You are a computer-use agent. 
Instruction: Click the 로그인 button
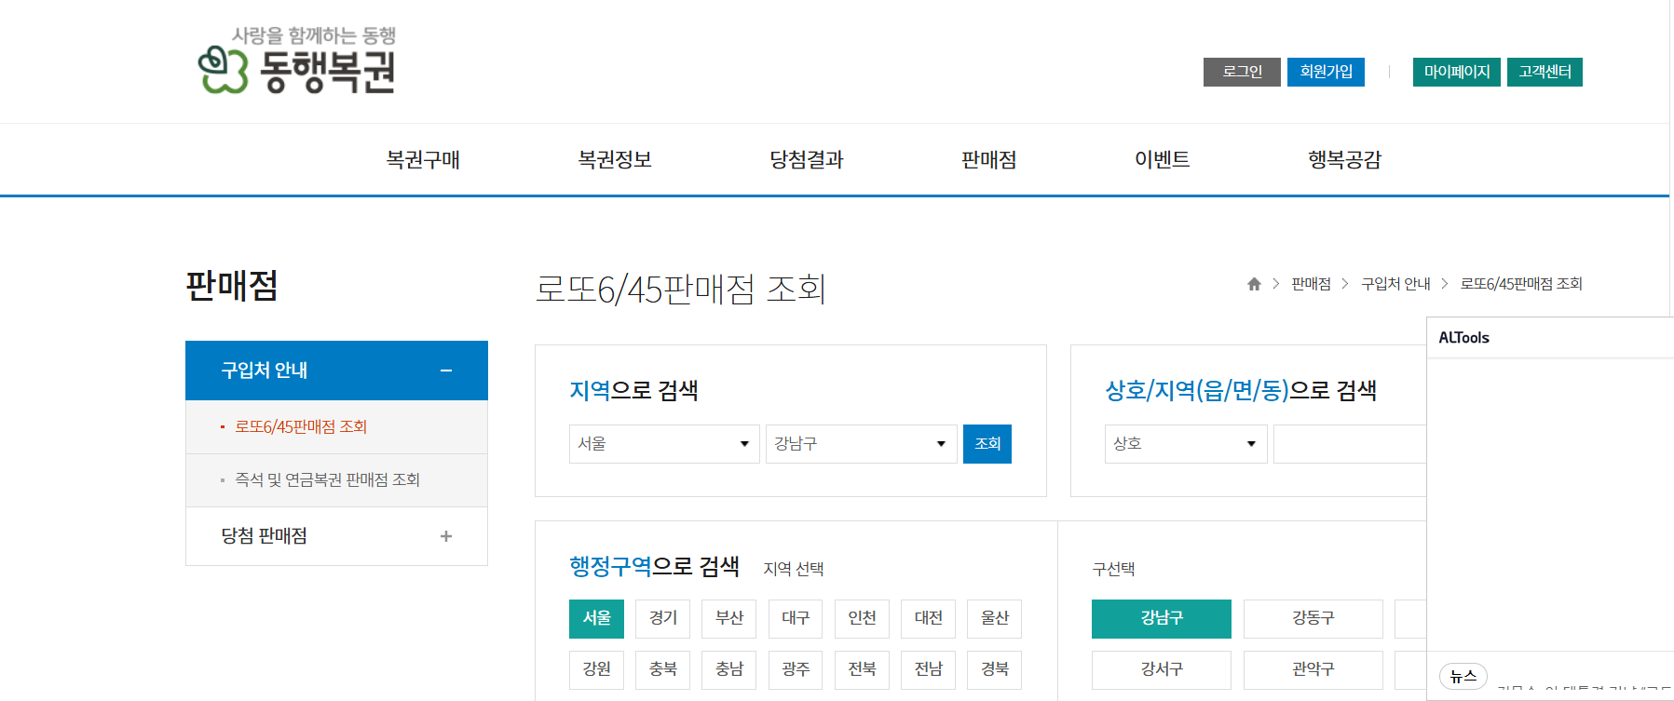(1242, 72)
